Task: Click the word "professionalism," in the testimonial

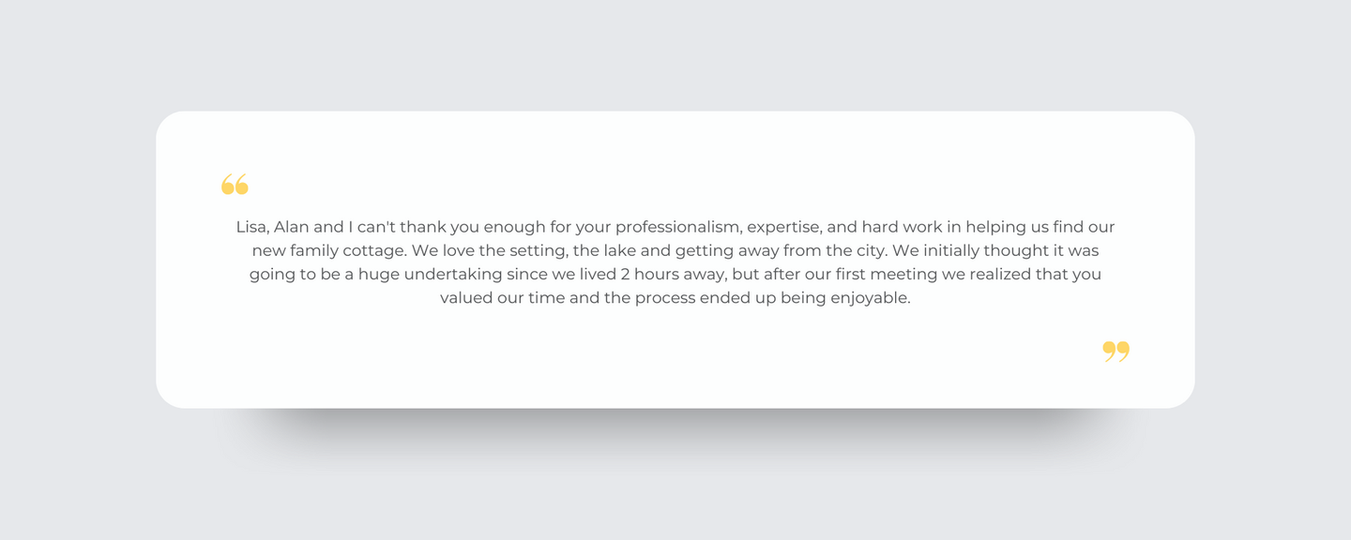Action: [x=678, y=228]
